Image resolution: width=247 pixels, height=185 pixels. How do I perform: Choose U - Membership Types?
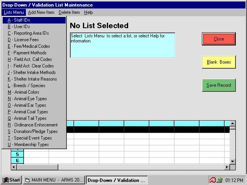coord(34,145)
